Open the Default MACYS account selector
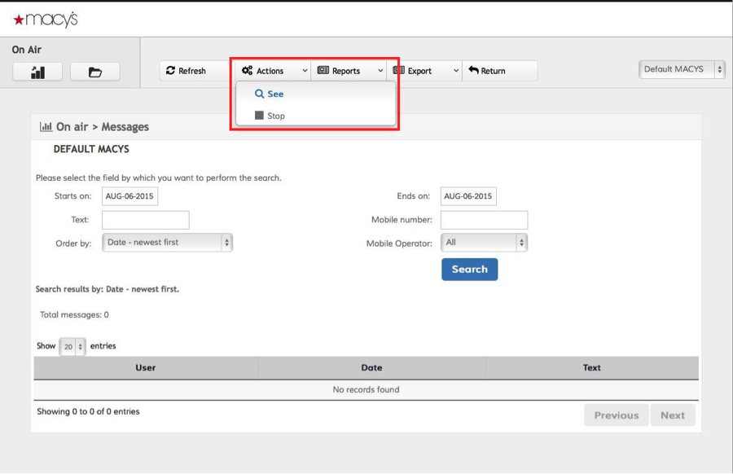733x474 pixels. click(681, 69)
